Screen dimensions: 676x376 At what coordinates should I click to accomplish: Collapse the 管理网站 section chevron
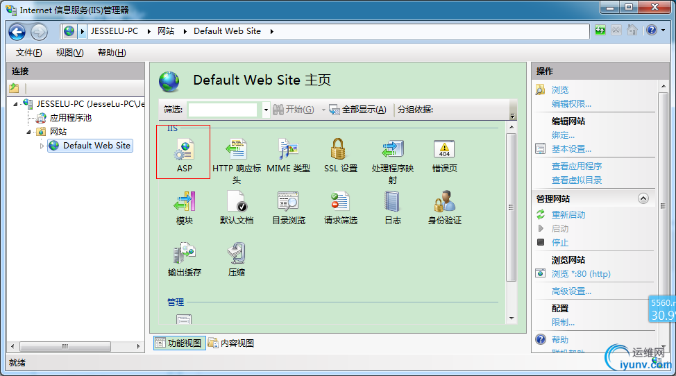(643, 198)
